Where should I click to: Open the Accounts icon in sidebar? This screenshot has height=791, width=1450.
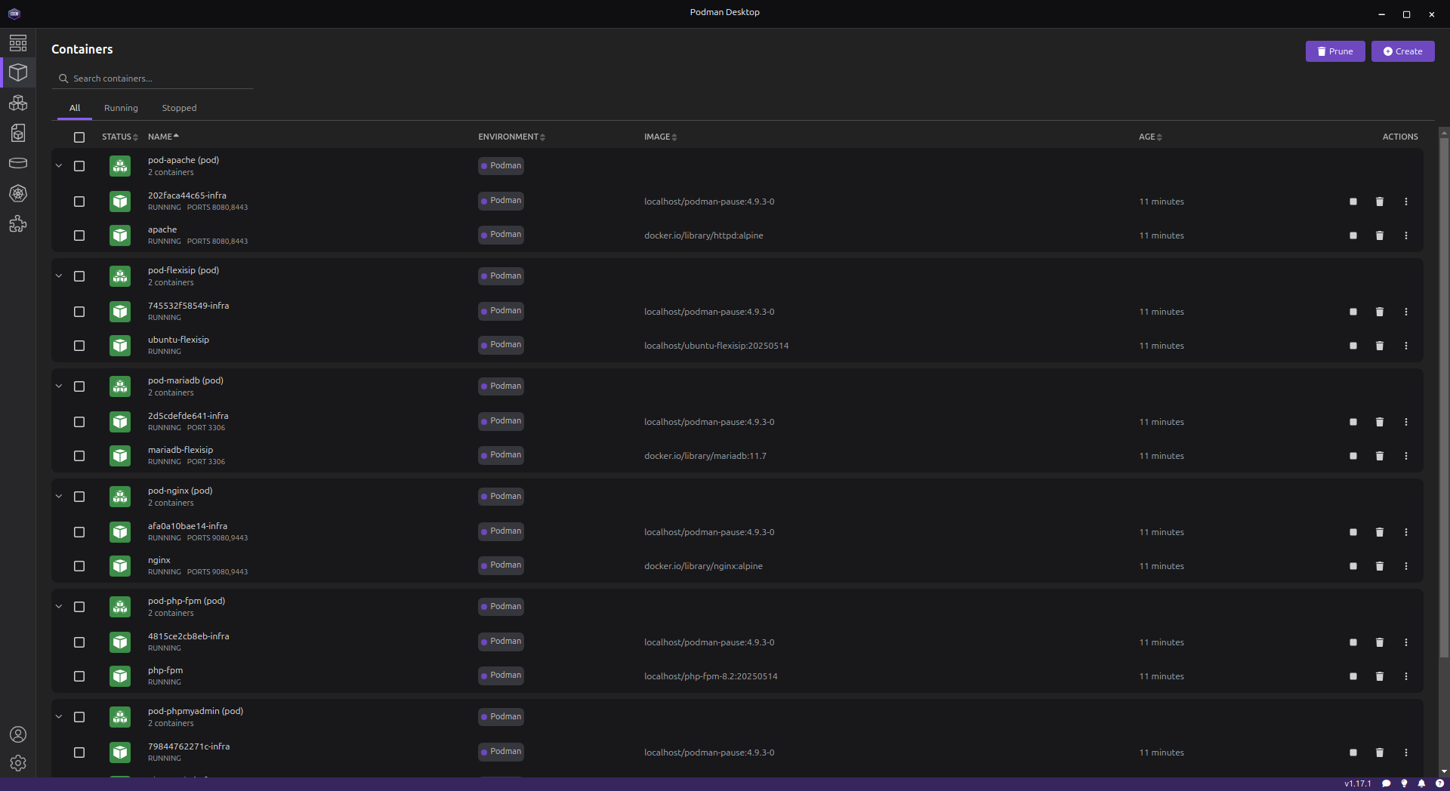(18, 734)
